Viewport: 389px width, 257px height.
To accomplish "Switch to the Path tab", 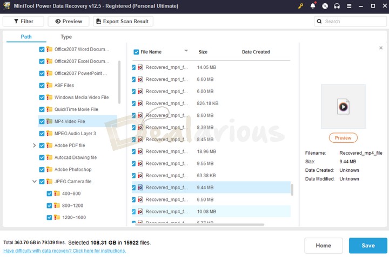I will (26, 37).
